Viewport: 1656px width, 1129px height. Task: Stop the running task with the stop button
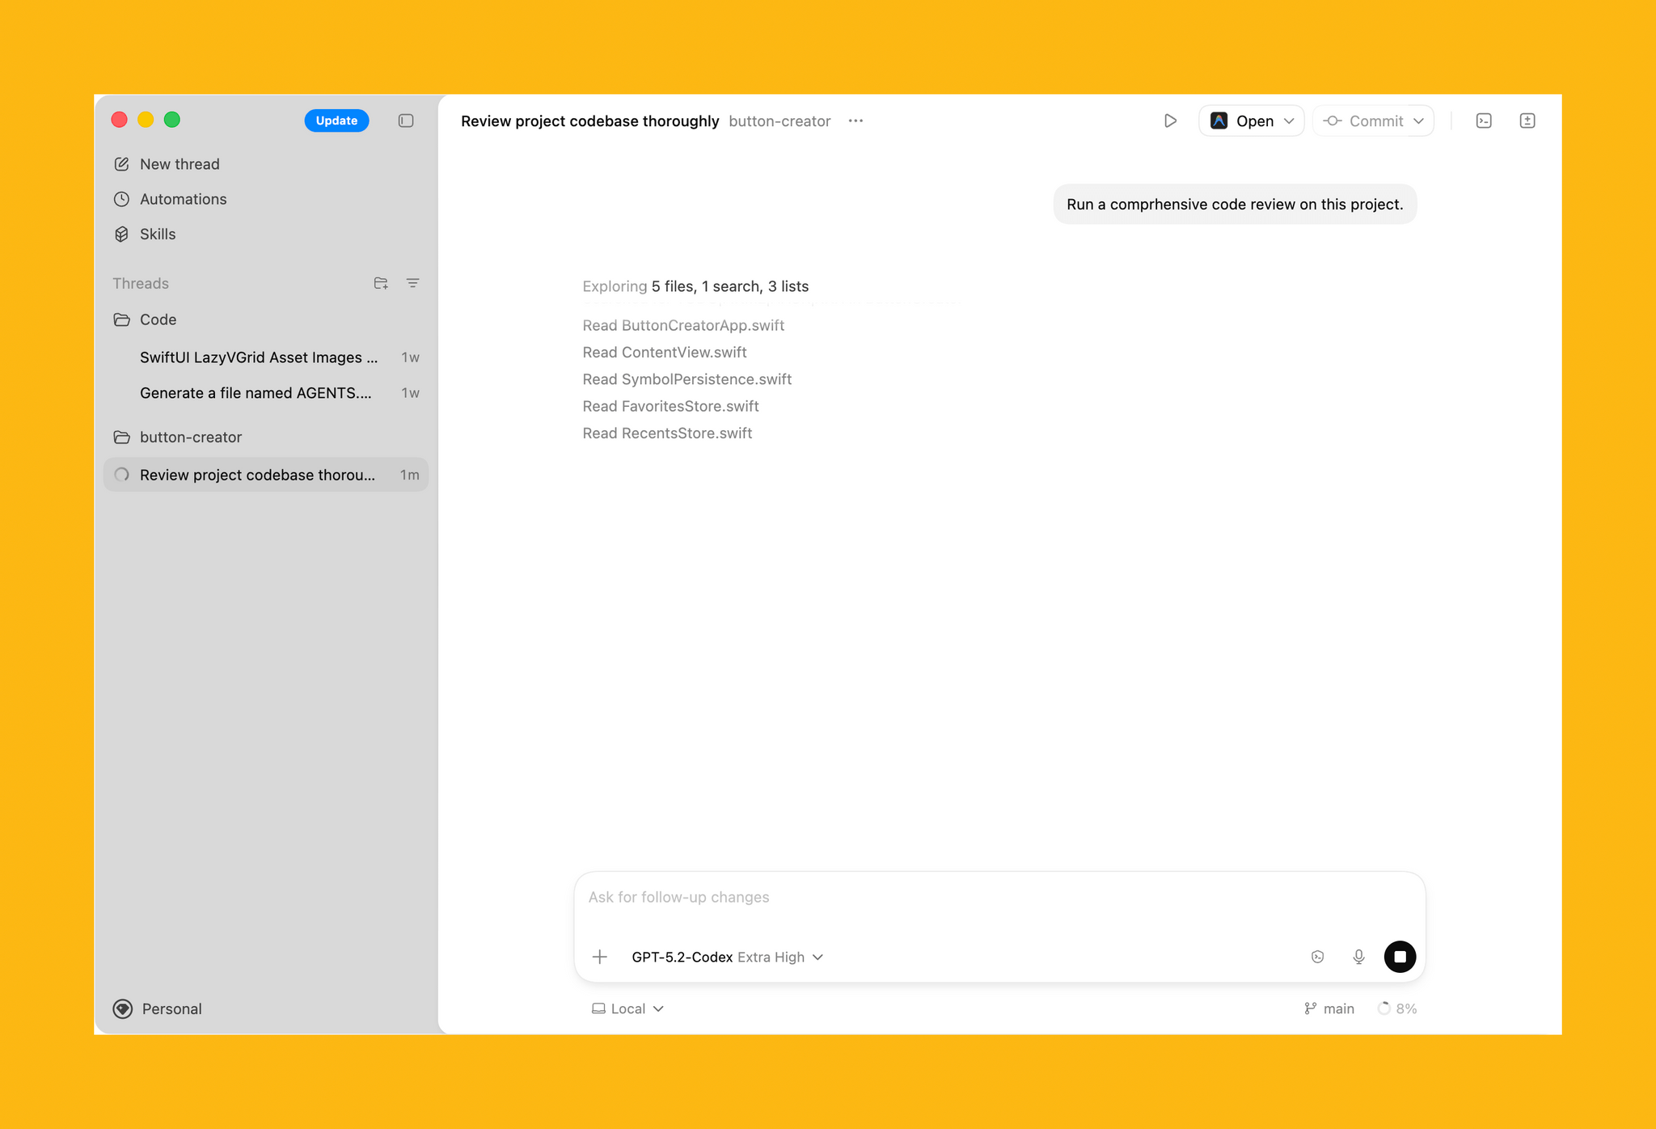(x=1400, y=957)
